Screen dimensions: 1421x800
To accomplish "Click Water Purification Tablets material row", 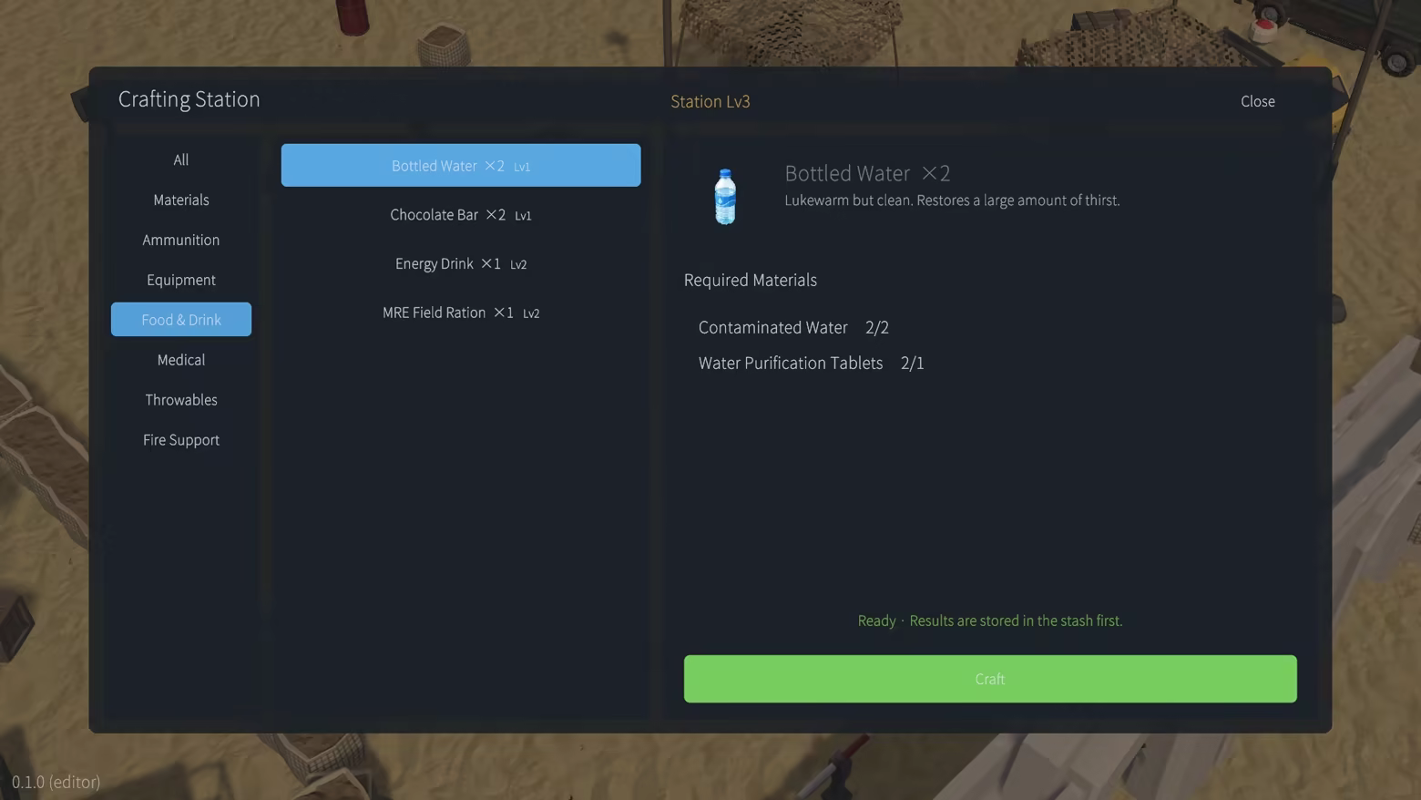I will [x=811, y=363].
